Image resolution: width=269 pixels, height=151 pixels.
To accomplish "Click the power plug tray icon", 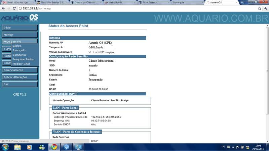I will 242,147.
